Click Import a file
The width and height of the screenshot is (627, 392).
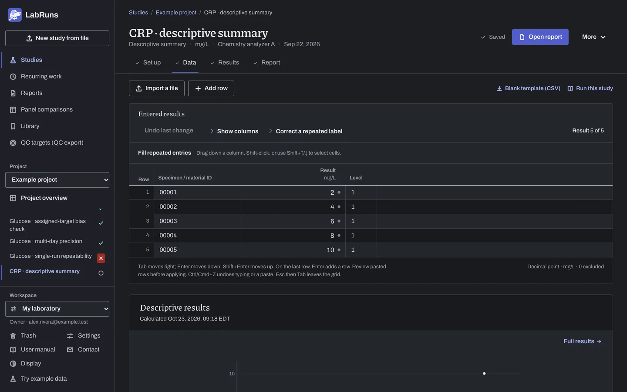pyautogui.click(x=157, y=88)
